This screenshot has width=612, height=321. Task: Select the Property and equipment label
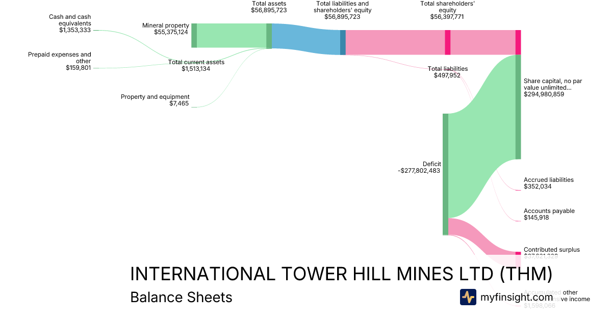[155, 100]
